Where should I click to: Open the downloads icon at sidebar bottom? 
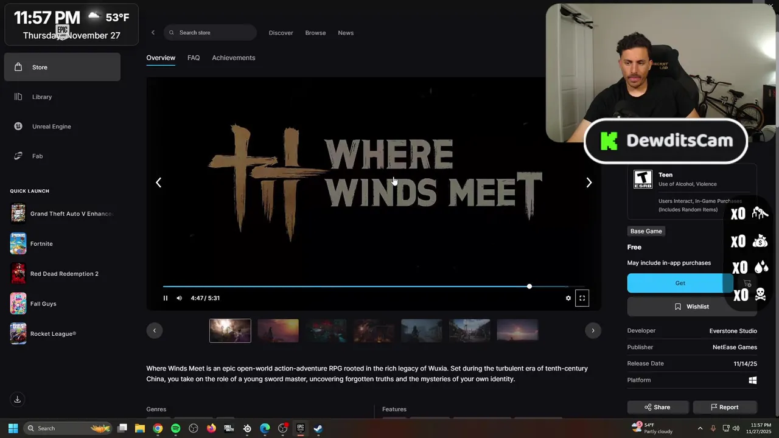click(x=18, y=399)
